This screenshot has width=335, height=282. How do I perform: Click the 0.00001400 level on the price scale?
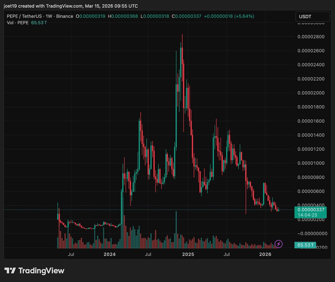pyautogui.click(x=311, y=135)
